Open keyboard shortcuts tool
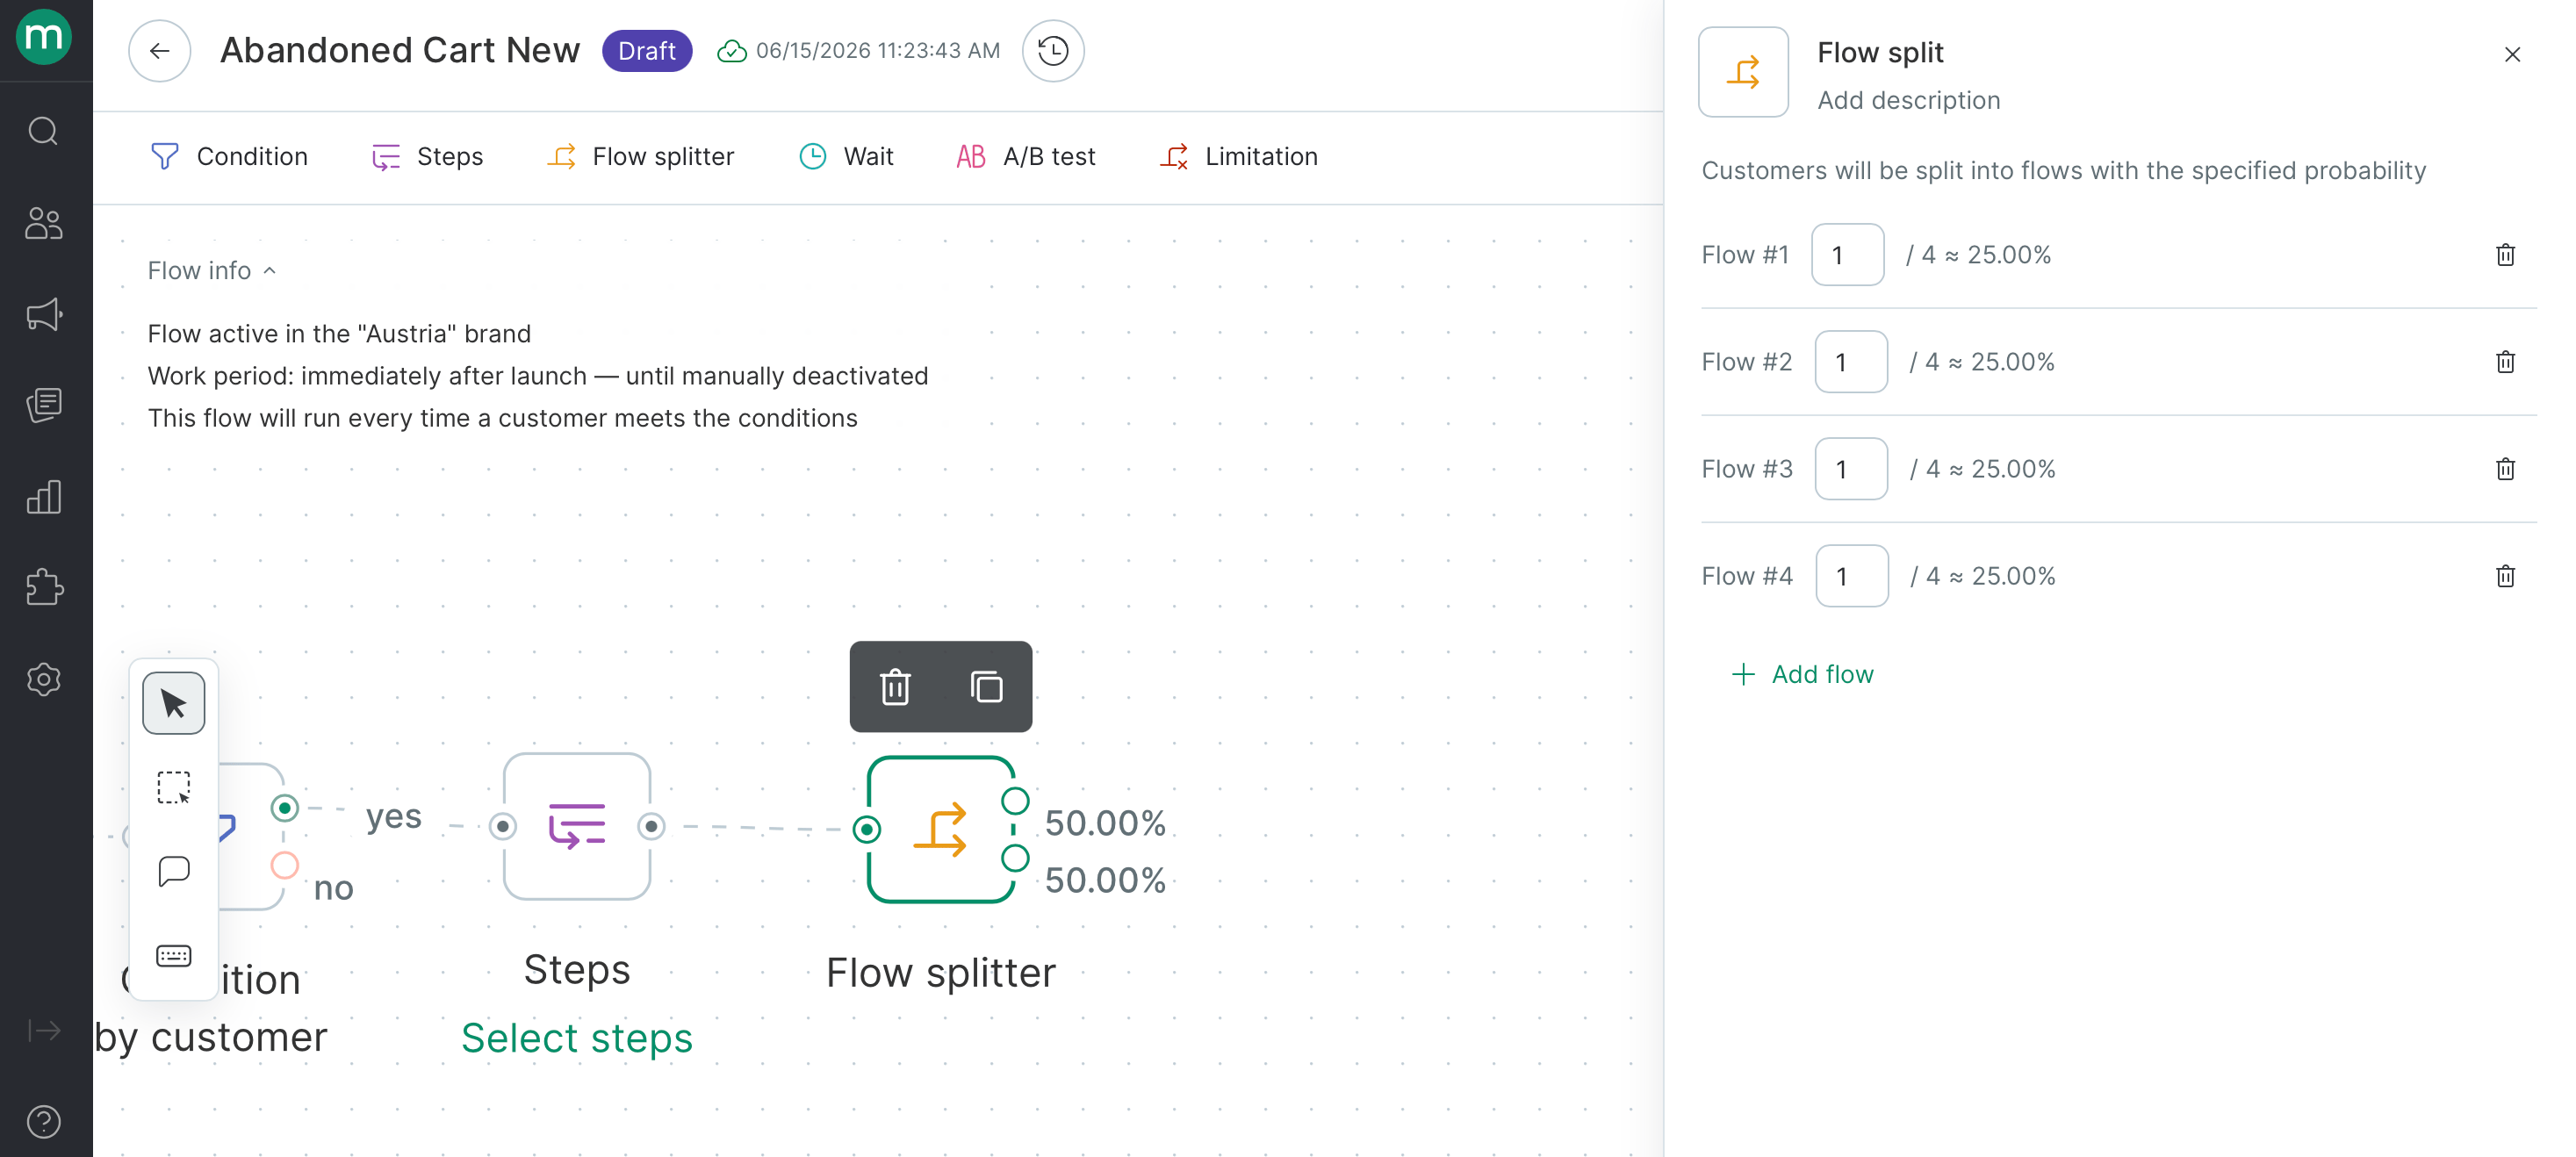 pos(173,956)
